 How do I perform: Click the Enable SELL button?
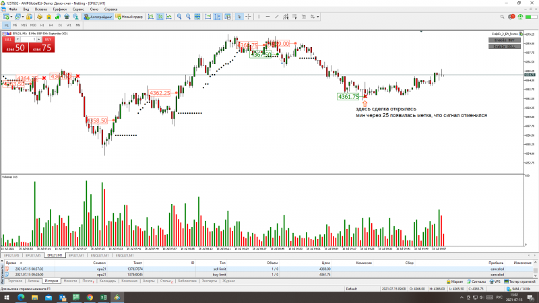[x=504, y=46]
